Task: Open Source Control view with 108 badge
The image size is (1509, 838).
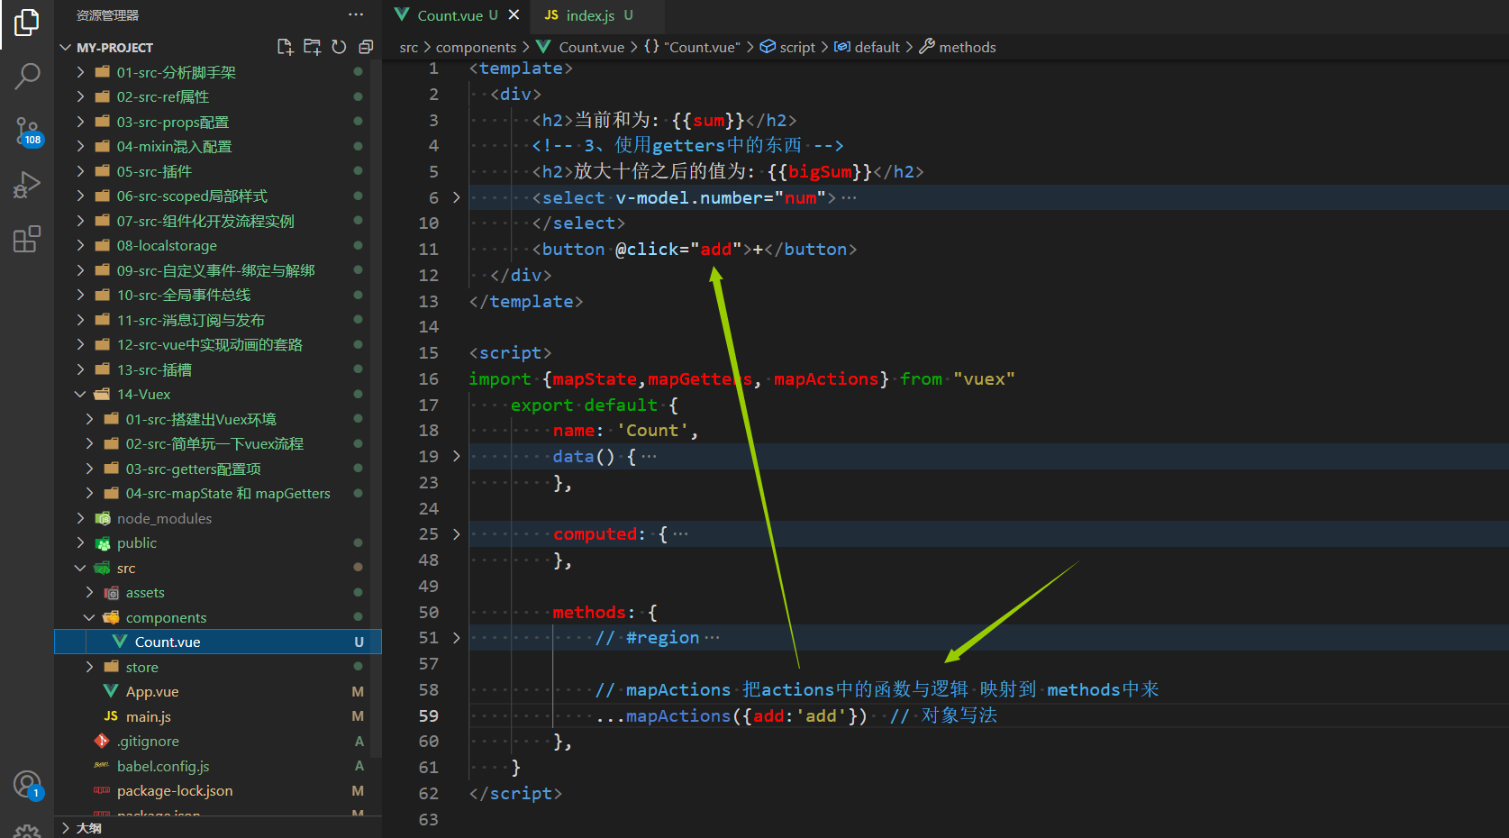Action: 27,132
